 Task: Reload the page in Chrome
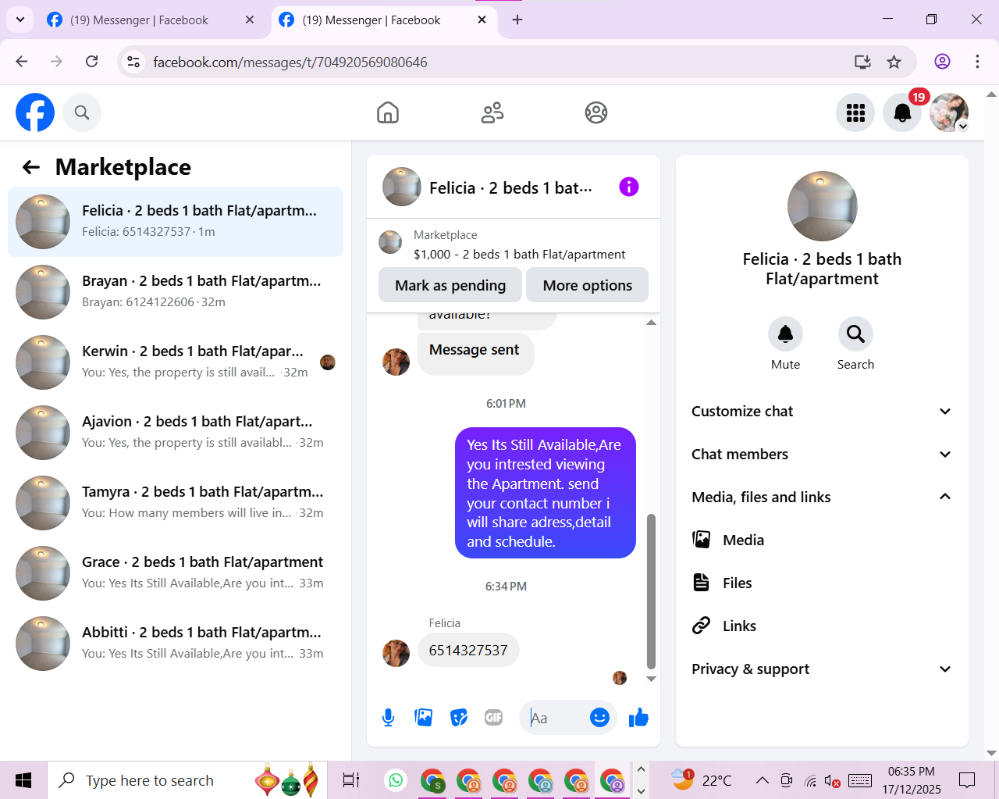pyautogui.click(x=92, y=62)
